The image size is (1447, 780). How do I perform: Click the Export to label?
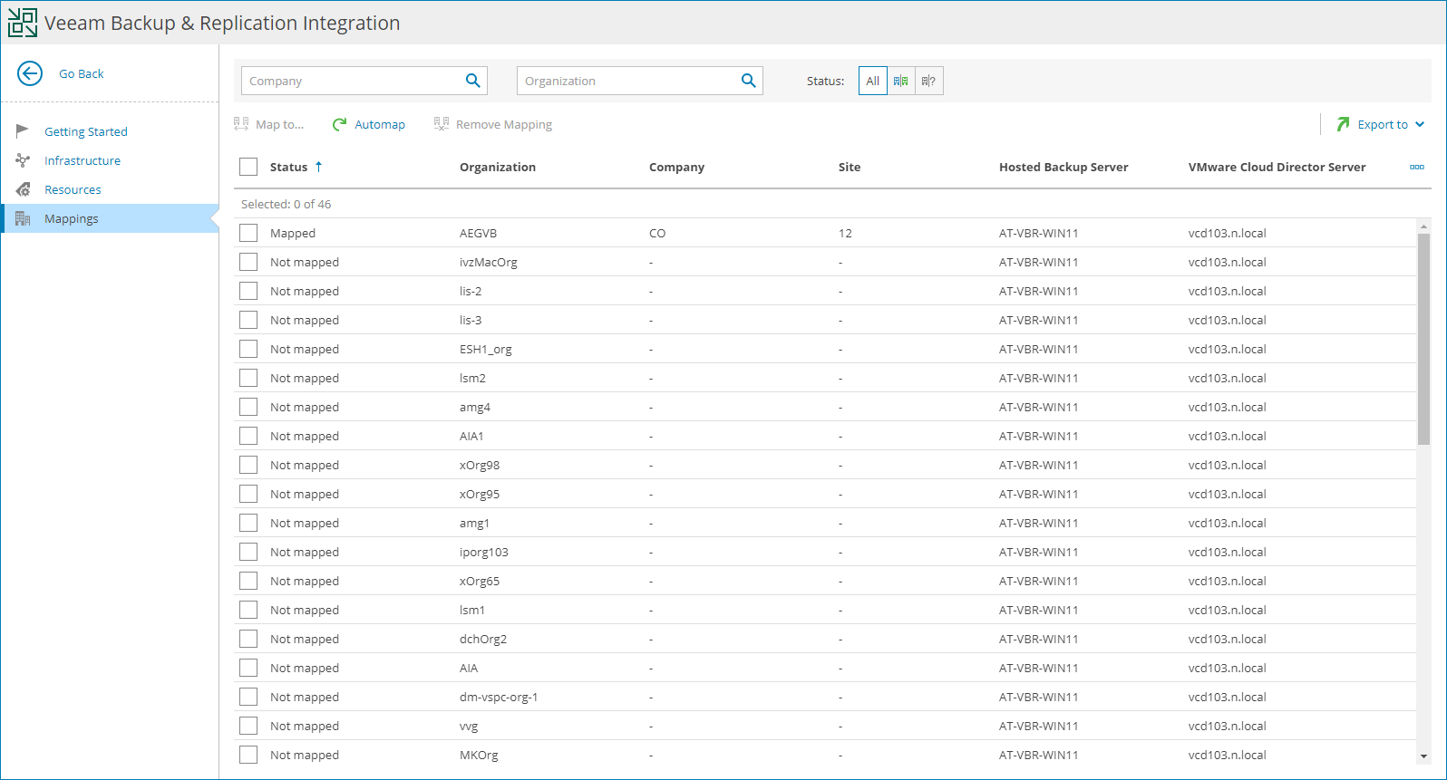(x=1383, y=124)
